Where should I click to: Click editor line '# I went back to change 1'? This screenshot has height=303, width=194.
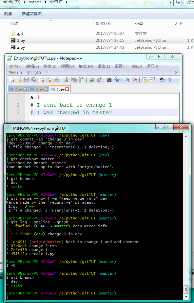[71, 105]
